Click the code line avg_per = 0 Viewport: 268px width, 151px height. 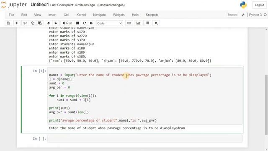(59, 87)
